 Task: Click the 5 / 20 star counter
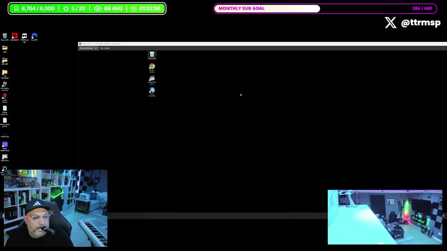(74, 8)
